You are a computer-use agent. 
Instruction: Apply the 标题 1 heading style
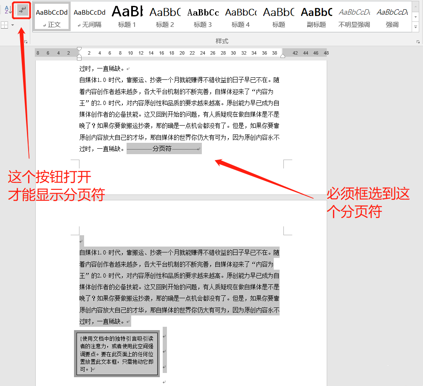127,16
